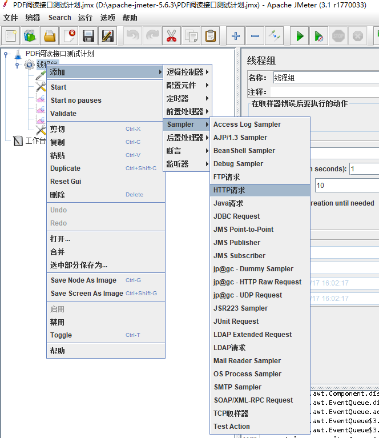Click the Save floppy disk icon

[88, 36]
